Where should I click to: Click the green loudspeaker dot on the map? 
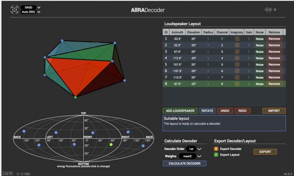pyautogui.click(x=111, y=144)
